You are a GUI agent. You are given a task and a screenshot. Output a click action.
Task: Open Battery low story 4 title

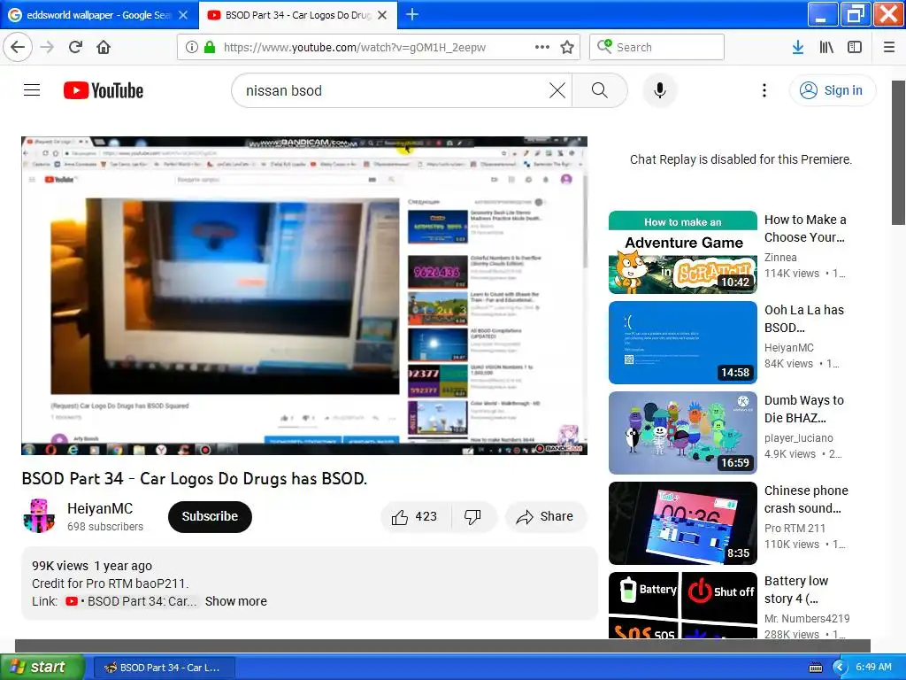(796, 589)
